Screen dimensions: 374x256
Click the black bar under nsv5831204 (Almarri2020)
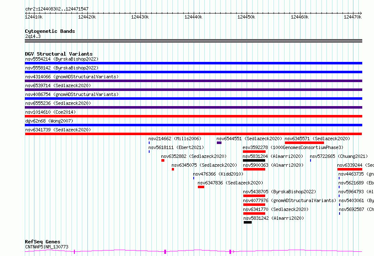(x=254, y=160)
